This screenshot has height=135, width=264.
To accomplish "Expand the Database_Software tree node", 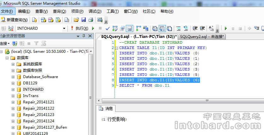I will point(13,77).
